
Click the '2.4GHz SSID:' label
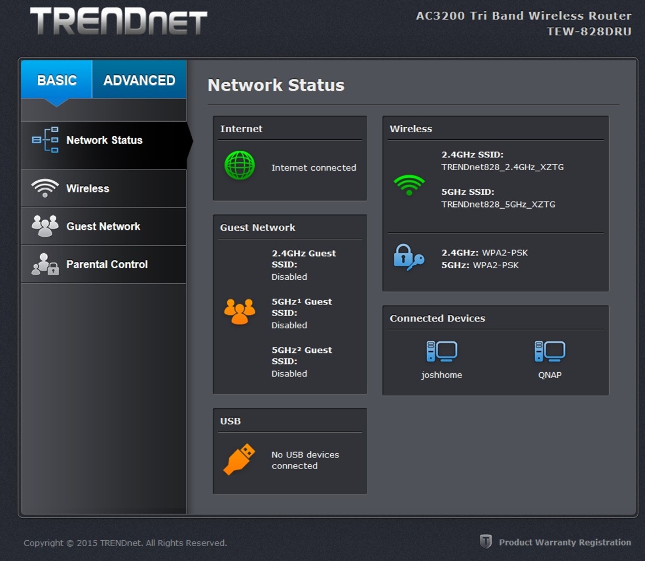click(x=472, y=155)
